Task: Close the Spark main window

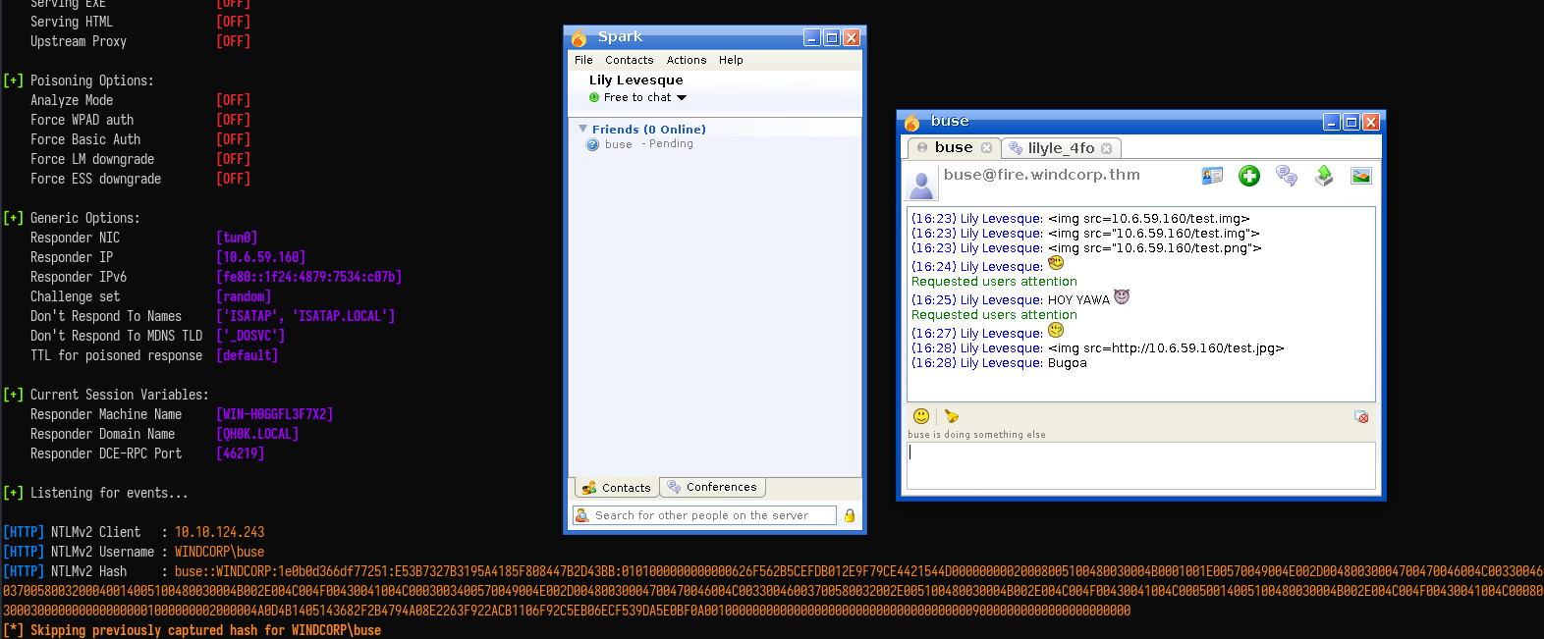Action: tap(852, 37)
